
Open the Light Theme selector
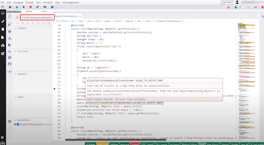pyautogui.click(x=227, y=2)
